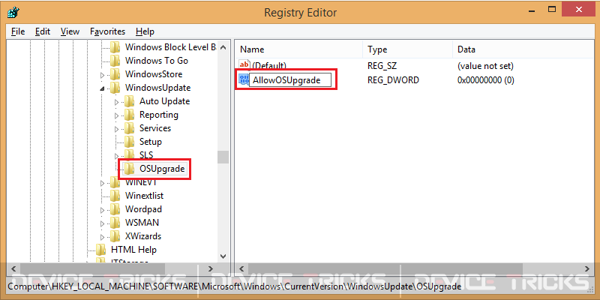
Task: Select the Winextlist key label
Action: (144, 196)
